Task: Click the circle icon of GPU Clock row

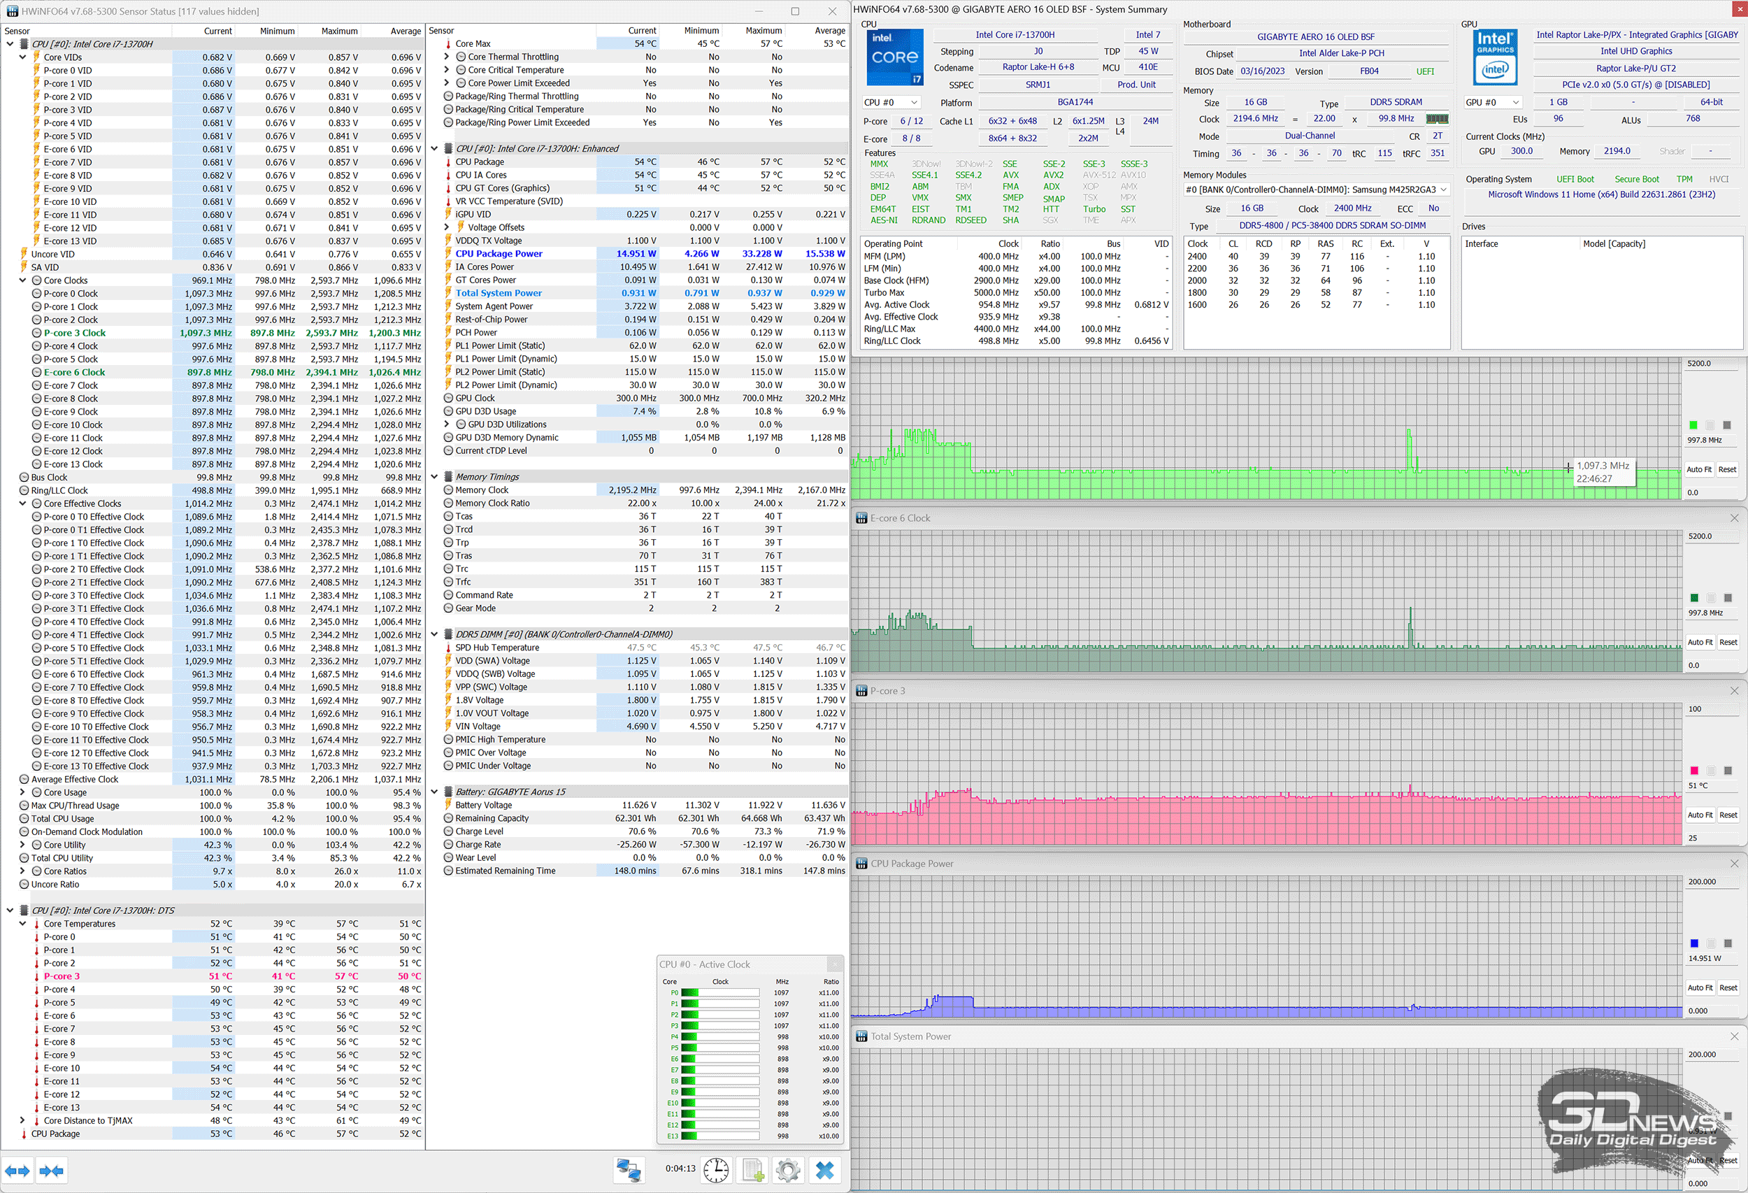Action: pos(448,398)
